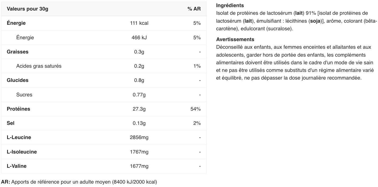The image size is (378, 187).
Task: Select the "Glucides" row label
Action: pos(17,80)
